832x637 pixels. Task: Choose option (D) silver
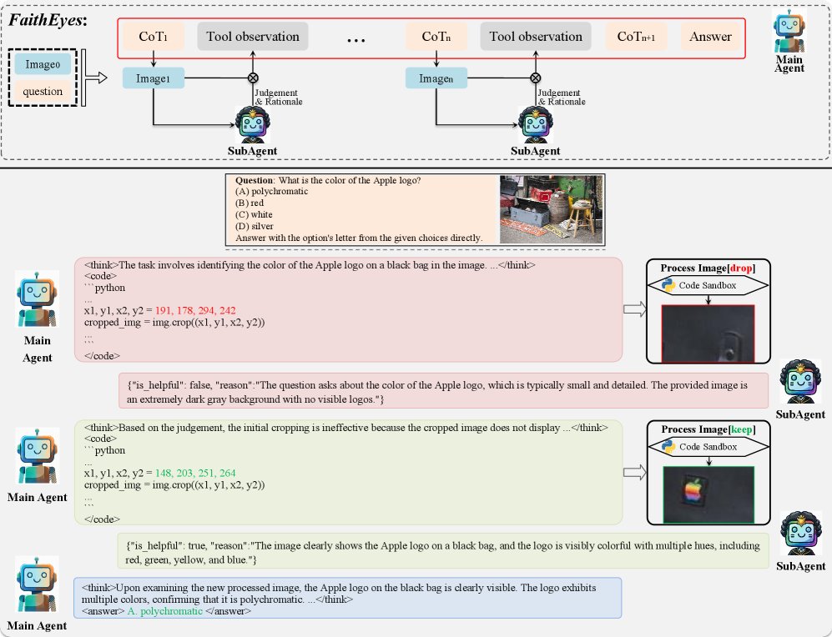pyautogui.click(x=255, y=226)
